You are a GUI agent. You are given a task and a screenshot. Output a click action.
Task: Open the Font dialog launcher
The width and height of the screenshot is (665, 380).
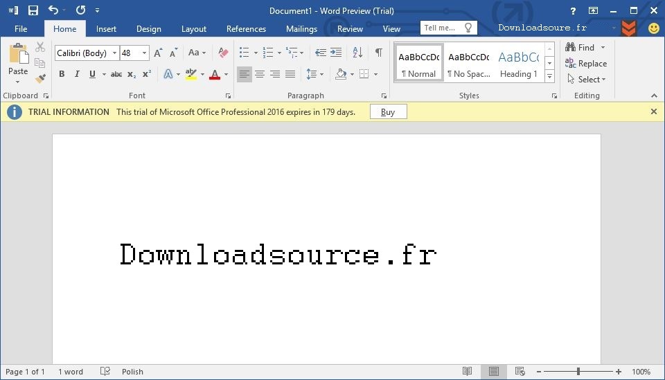(228, 96)
